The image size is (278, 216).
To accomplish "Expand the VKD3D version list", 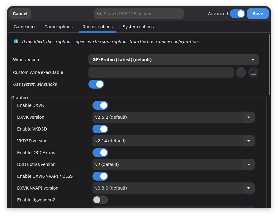I will (249, 141).
